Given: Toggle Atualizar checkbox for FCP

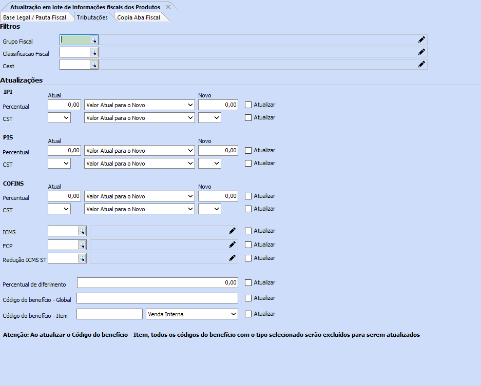Looking at the screenshot, I should [x=248, y=245].
